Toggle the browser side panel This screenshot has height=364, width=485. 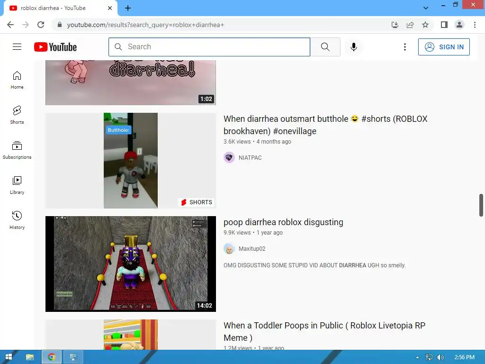point(444,25)
